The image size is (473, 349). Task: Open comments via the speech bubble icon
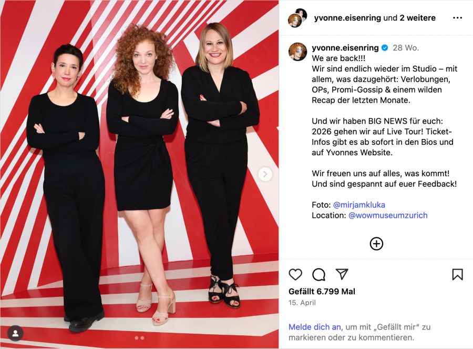318,274
